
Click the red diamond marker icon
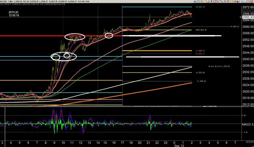(x=228, y=1)
